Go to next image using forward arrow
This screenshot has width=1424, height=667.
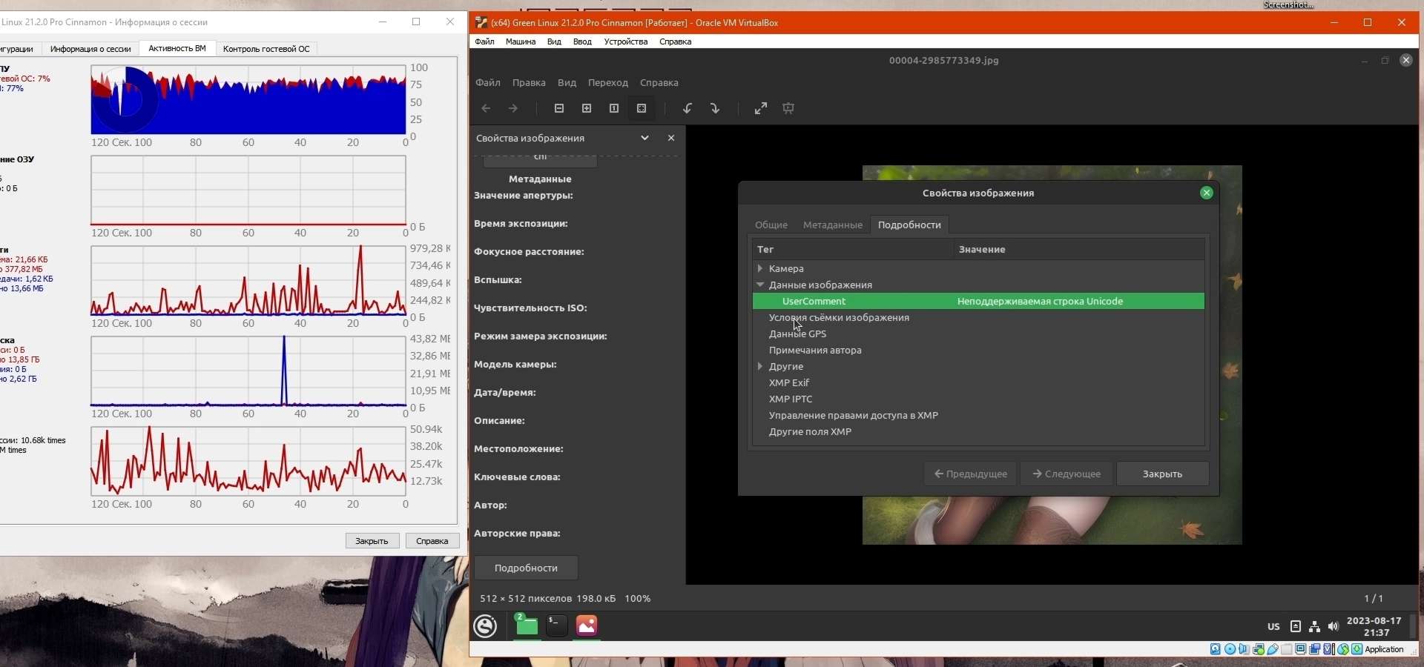513,108
